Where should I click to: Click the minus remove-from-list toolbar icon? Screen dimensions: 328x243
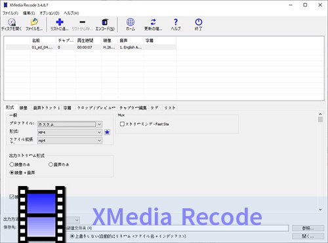(x=82, y=22)
